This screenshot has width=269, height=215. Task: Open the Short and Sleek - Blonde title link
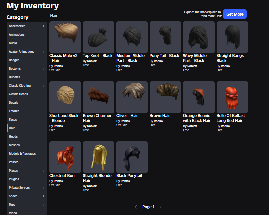64,118
